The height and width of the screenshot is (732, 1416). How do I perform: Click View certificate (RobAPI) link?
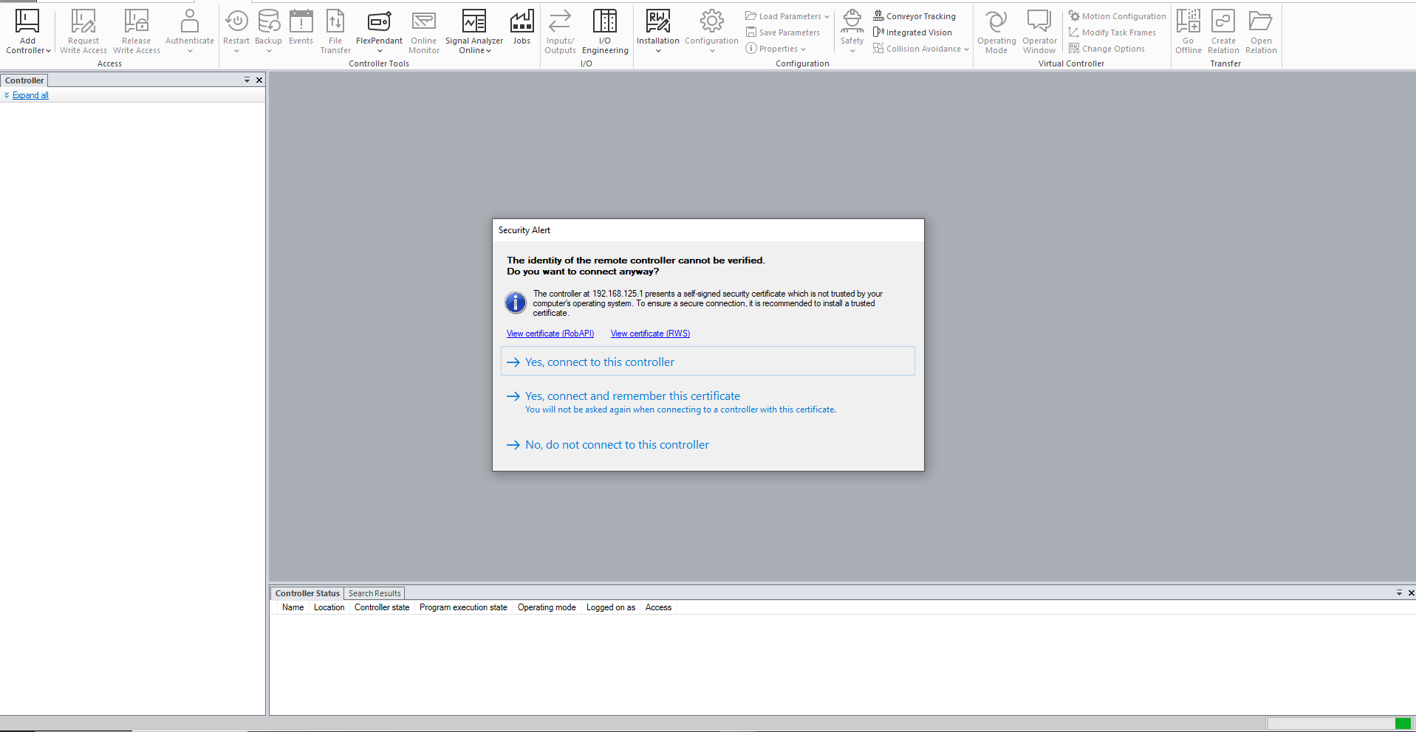[x=550, y=334]
